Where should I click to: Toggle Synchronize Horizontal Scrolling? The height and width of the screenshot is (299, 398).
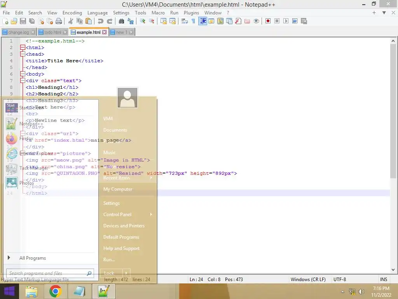coord(173,21)
